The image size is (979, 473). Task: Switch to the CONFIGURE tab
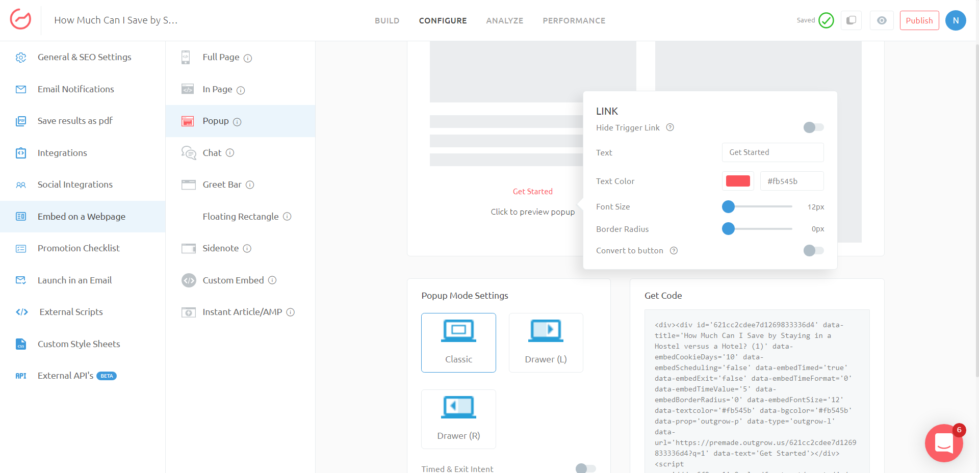443,21
